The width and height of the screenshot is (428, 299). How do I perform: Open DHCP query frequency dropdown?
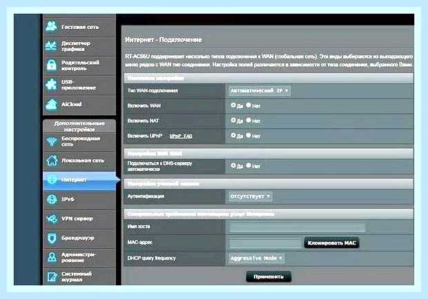tap(256, 258)
